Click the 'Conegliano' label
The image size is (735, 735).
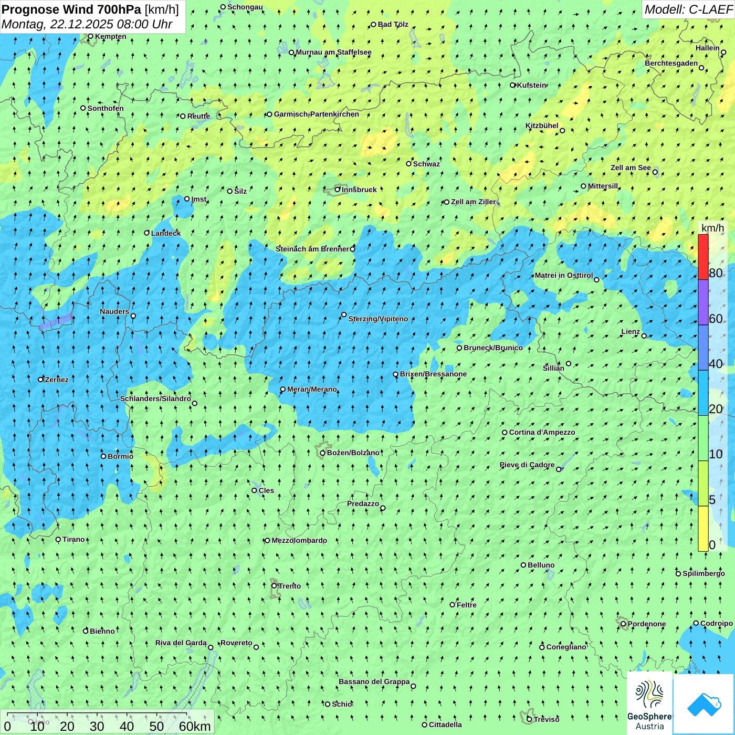point(566,647)
